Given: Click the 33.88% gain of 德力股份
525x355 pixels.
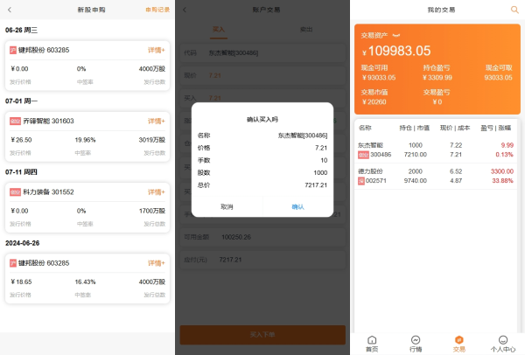Looking at the screenshot, I should click(502, 181).
